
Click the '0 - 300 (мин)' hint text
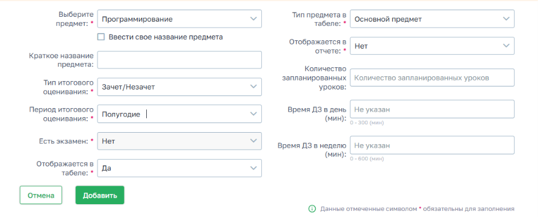point(366,123)
